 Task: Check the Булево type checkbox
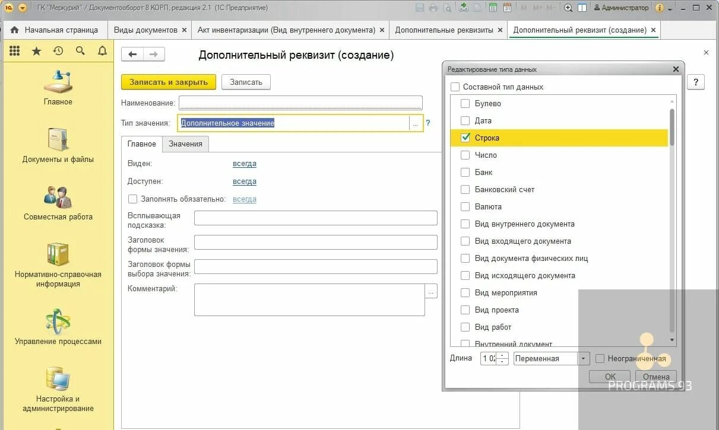coord(465,103)
